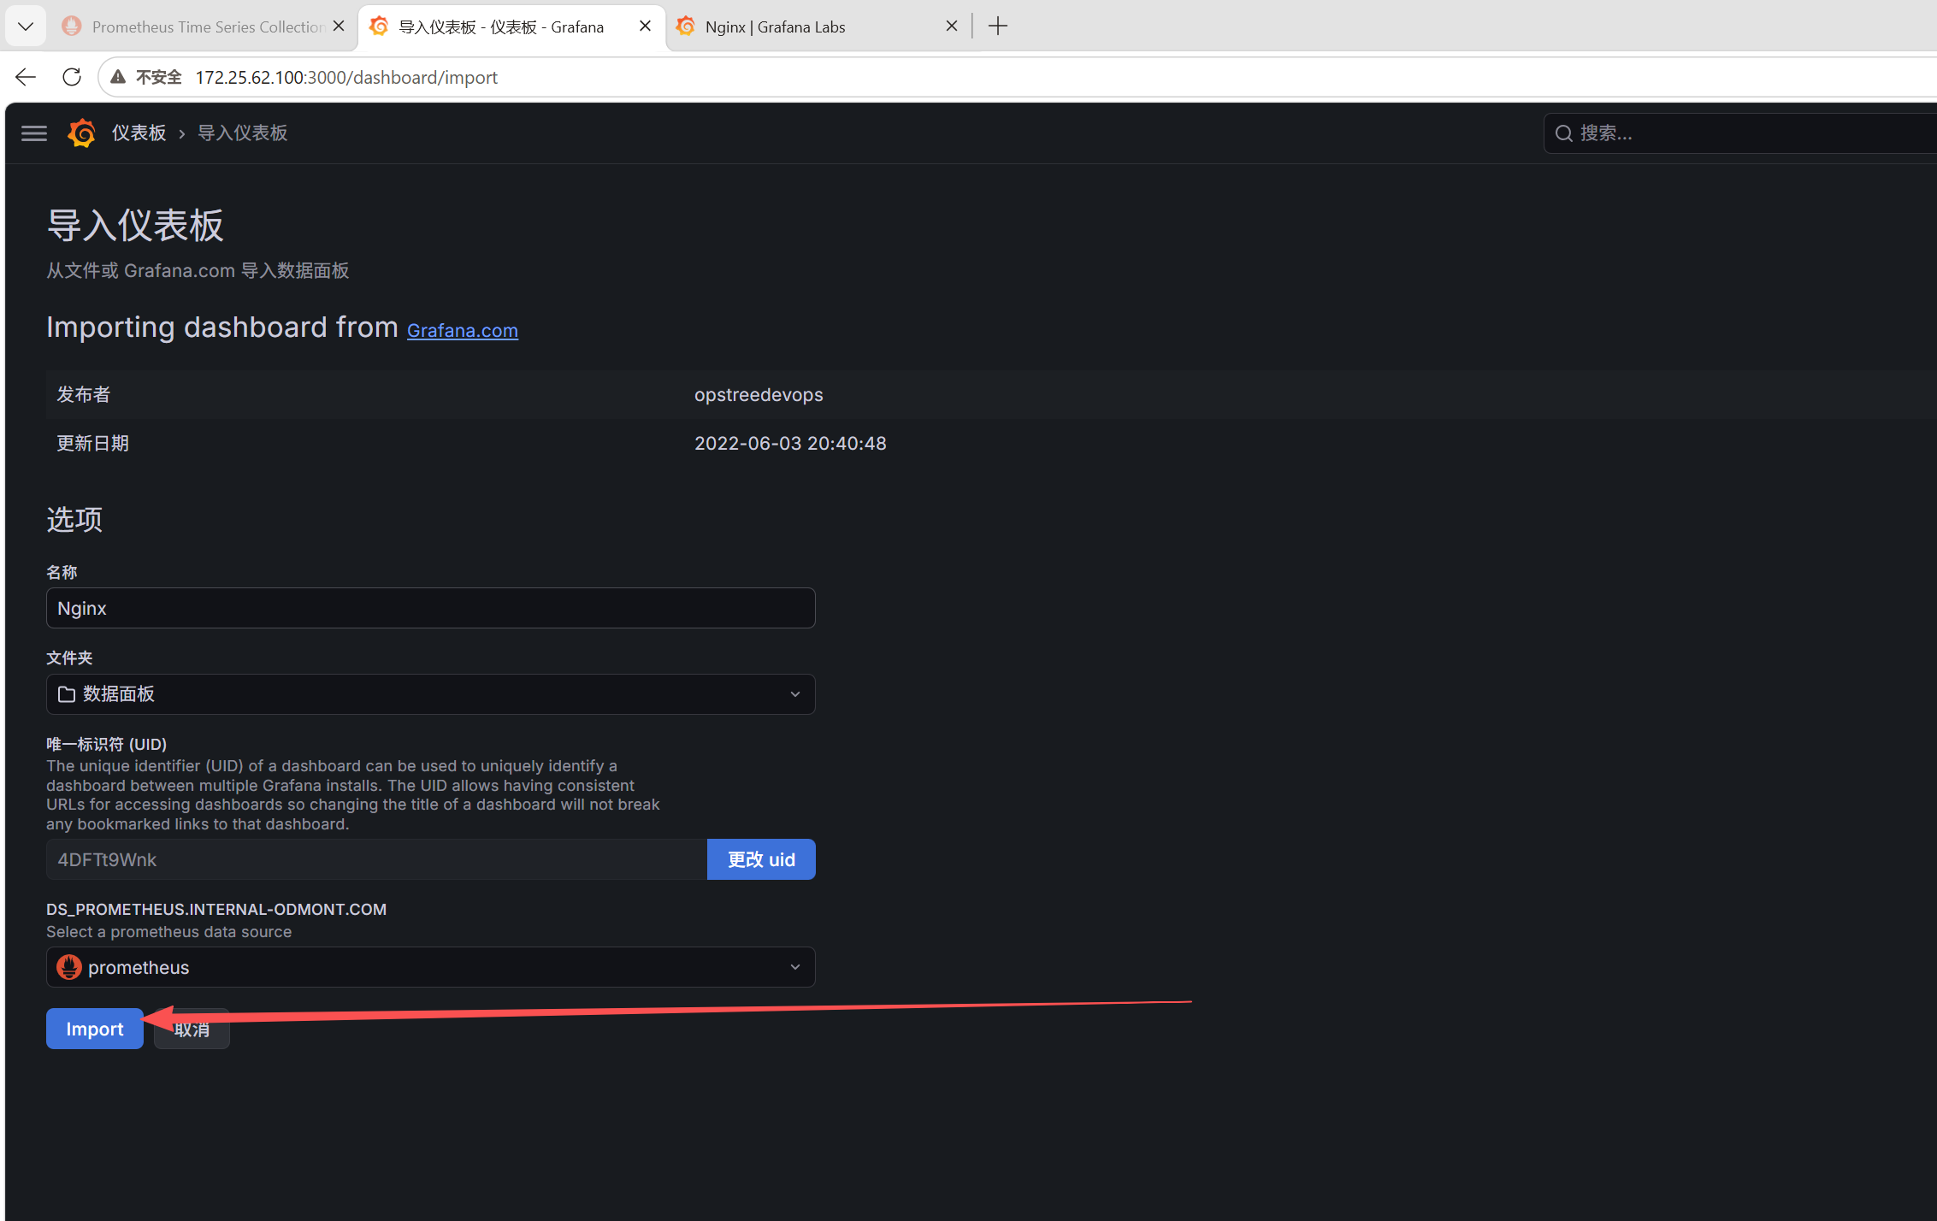Viewport: 1937px width, 1221px height.
Task: Click the Import button
Action: pyautogui.click(x=95, y=1029)
